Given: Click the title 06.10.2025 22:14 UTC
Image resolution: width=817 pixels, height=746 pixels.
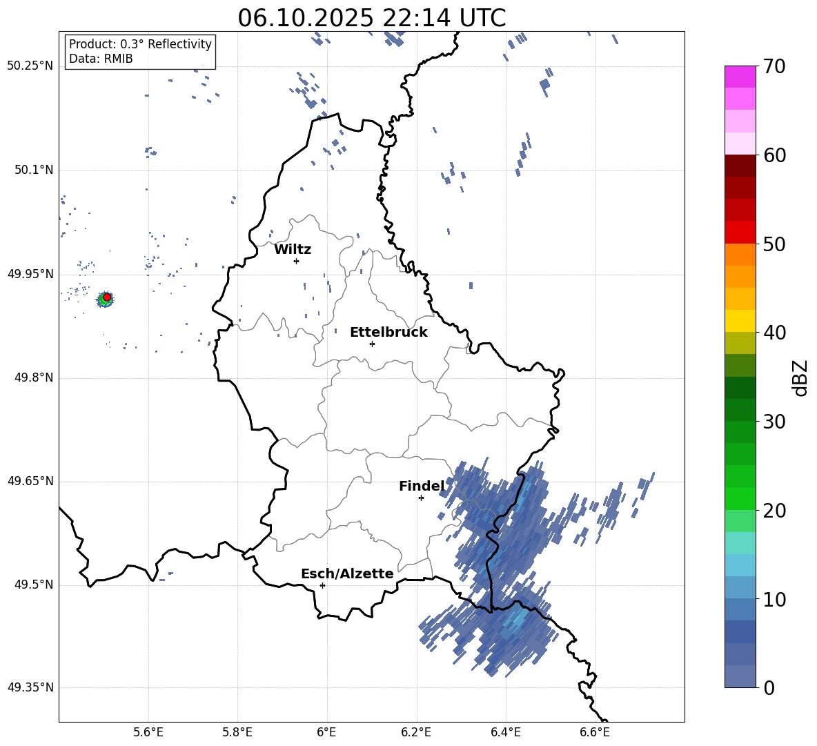Looking at the screenshot, I should (372, 18).
